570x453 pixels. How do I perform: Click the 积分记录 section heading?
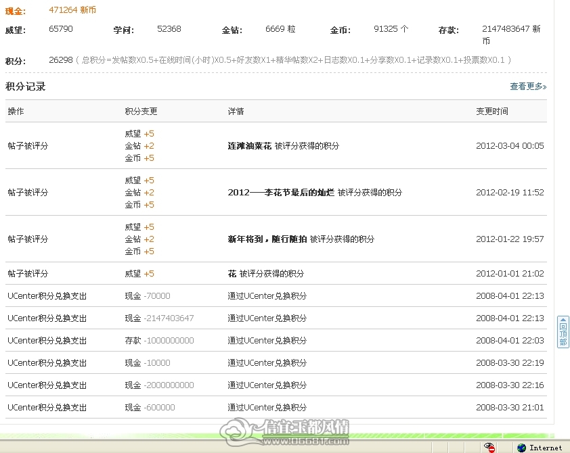point(26,87)
